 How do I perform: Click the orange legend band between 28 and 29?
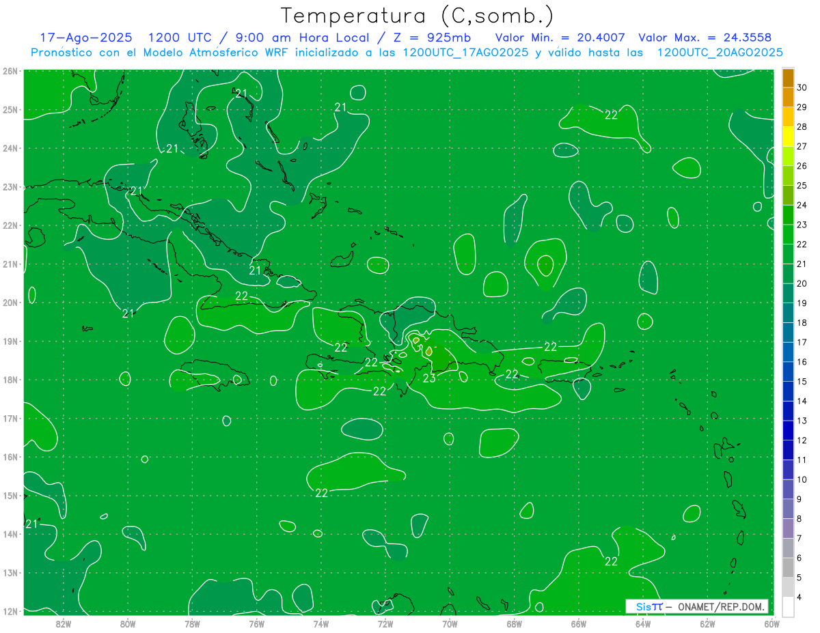pyautogui.click(x=788, y=117)
